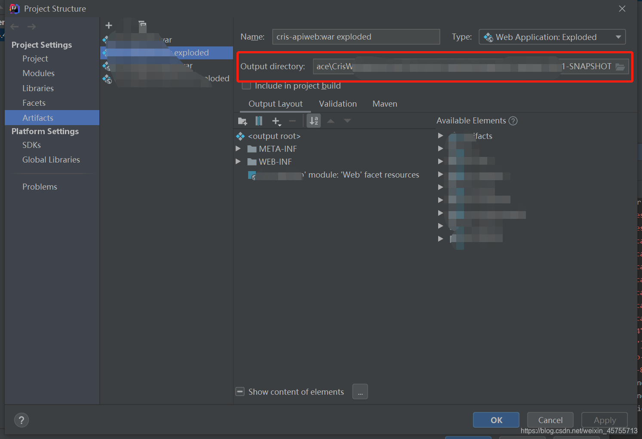Close the Project Structure dialog
This screenshot has height=439, width=642.
tap(622, 9)
